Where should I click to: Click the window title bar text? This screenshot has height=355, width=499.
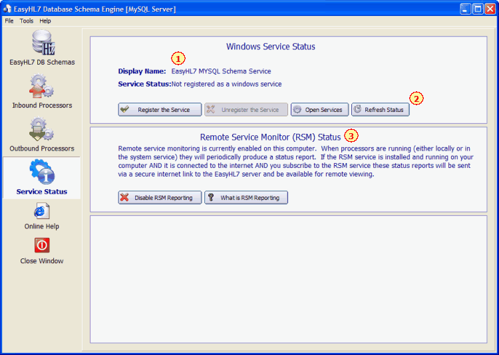pos(94,9)
